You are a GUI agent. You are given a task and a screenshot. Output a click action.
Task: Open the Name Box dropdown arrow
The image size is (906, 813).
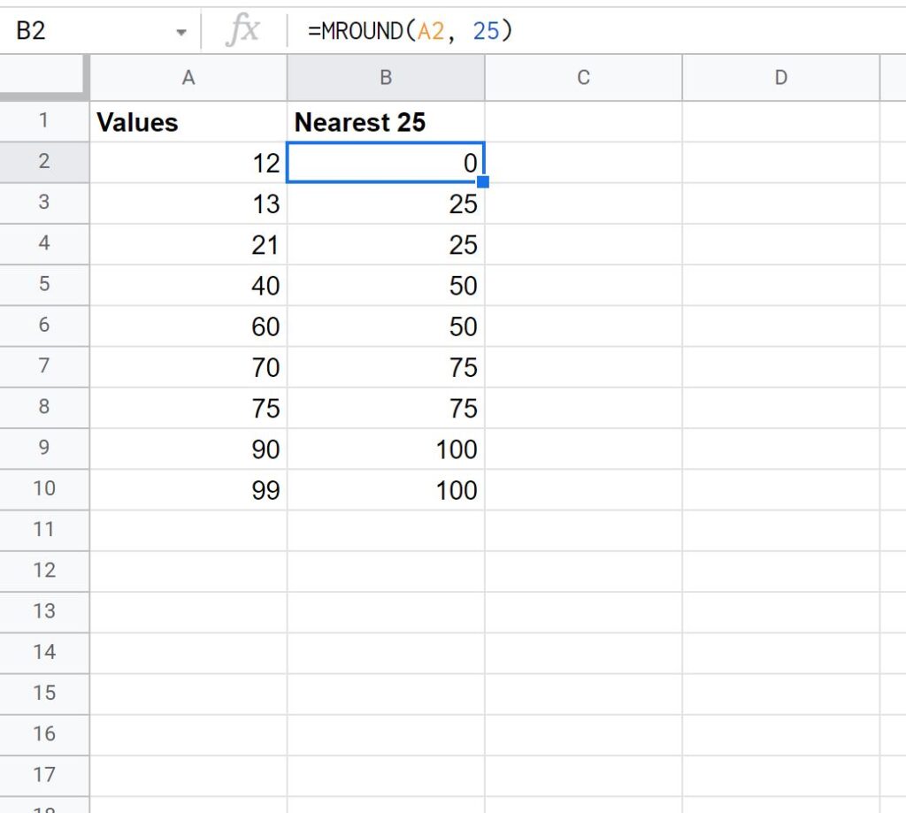[x=181, y=29]
